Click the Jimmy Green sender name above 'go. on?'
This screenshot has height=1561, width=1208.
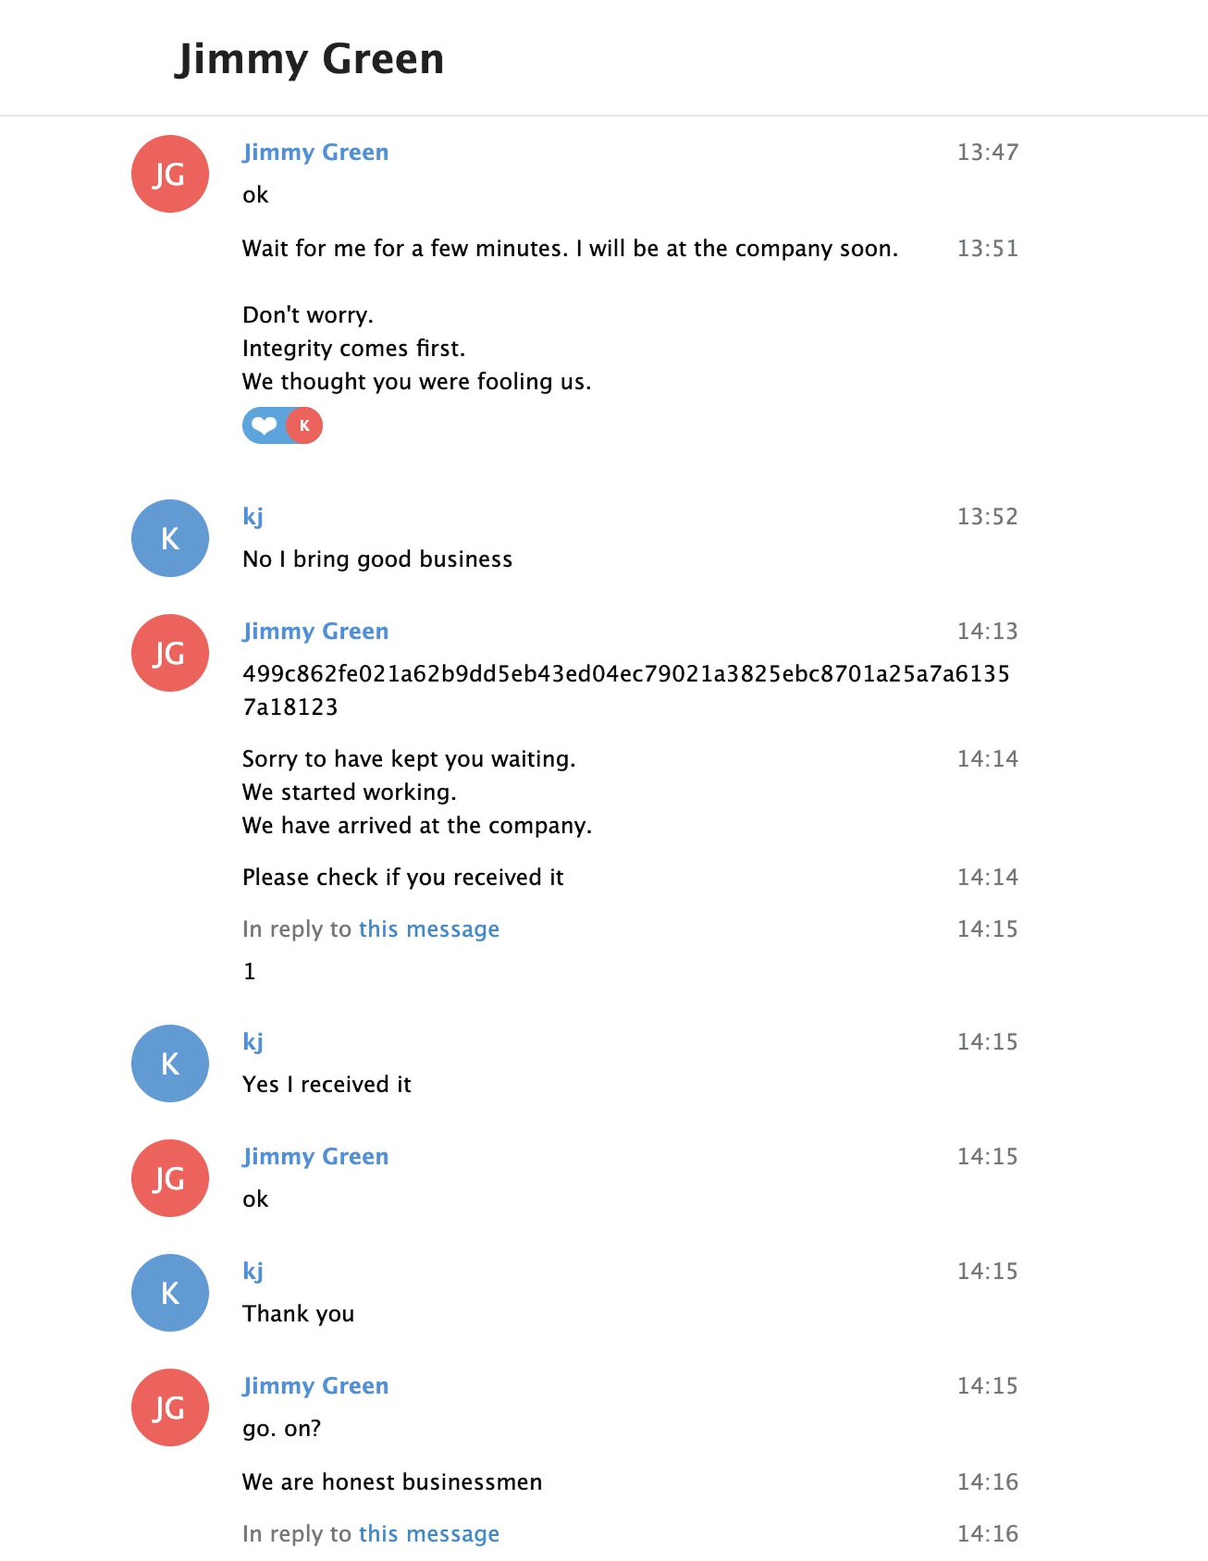(315, 1385)
